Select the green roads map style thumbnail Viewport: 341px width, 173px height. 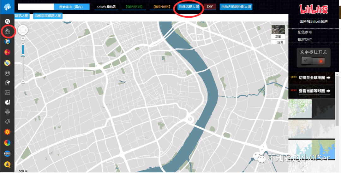tap(300, 109)
